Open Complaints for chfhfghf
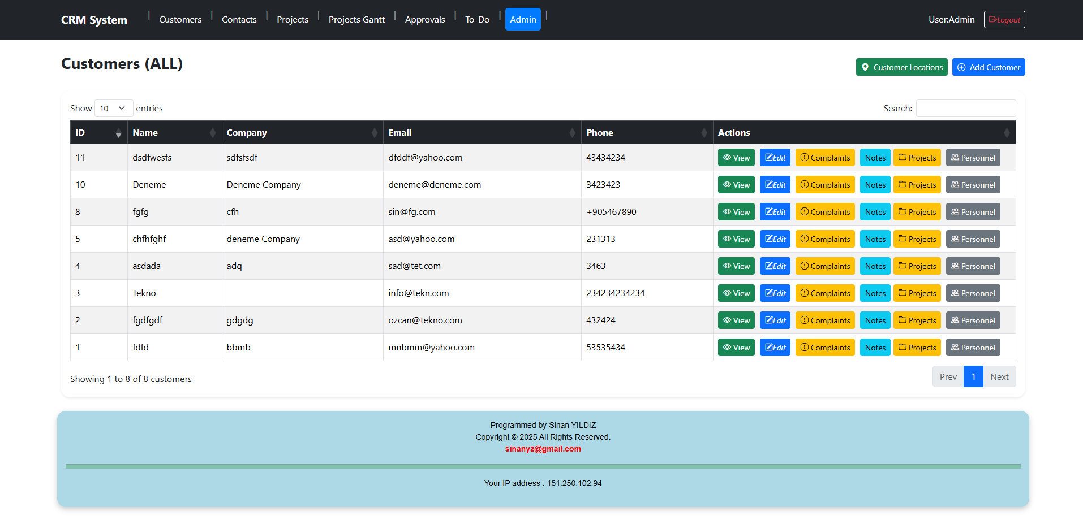 (825, 239)
